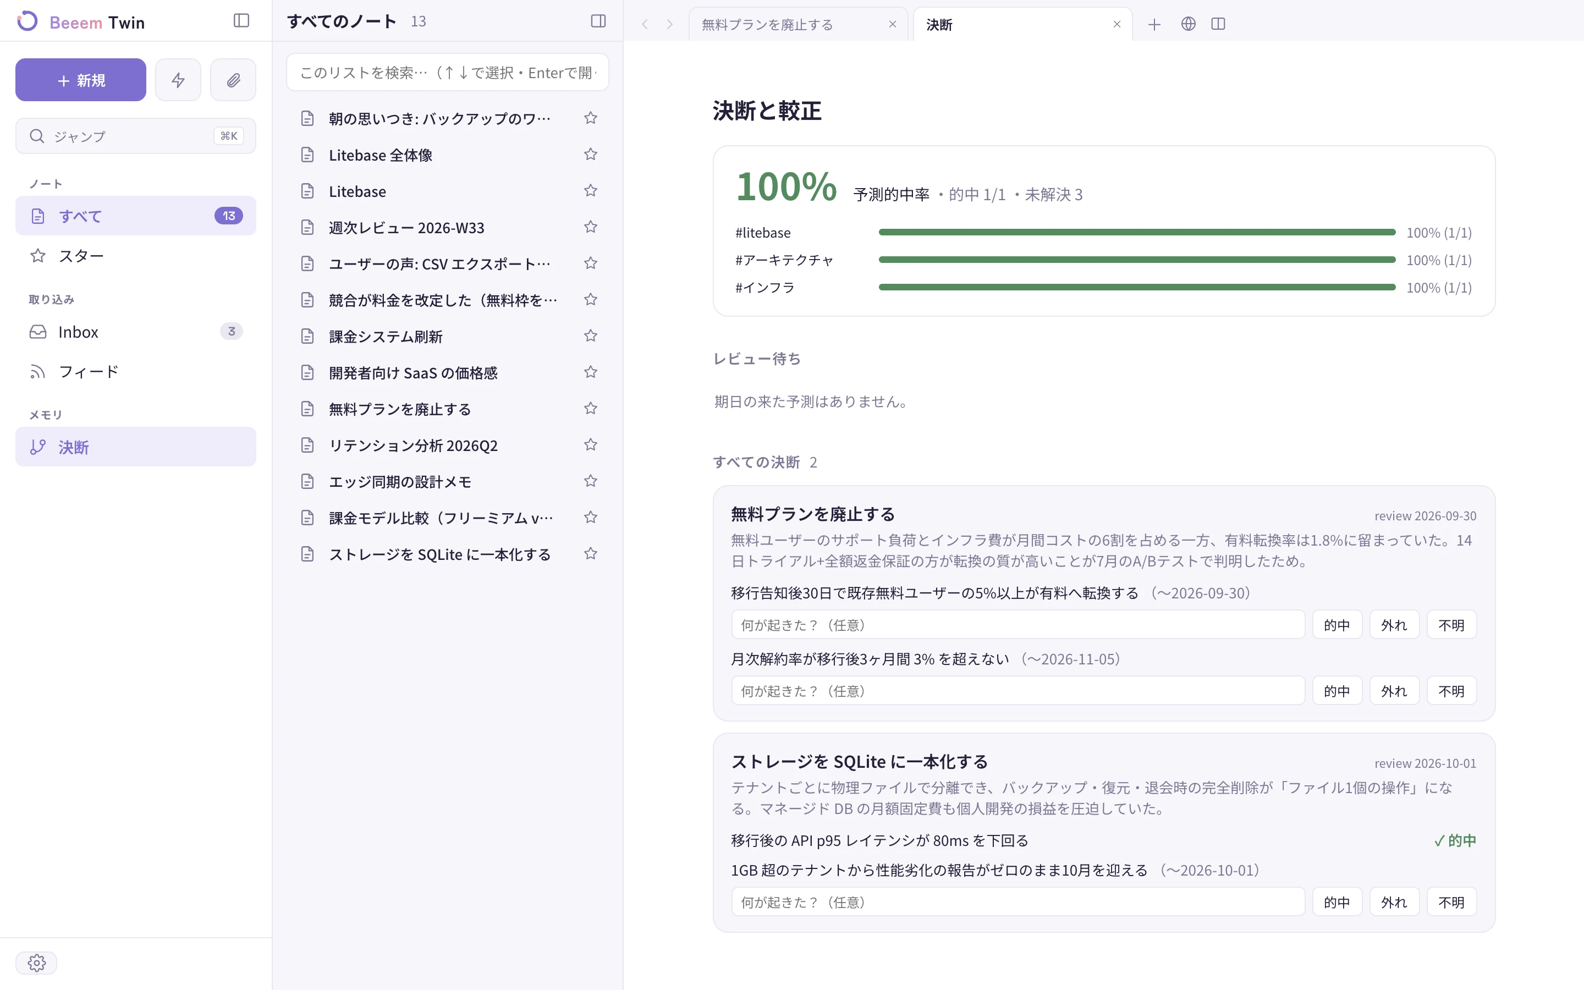Open 無料プランを廃止する in the note list

(448, 409)
